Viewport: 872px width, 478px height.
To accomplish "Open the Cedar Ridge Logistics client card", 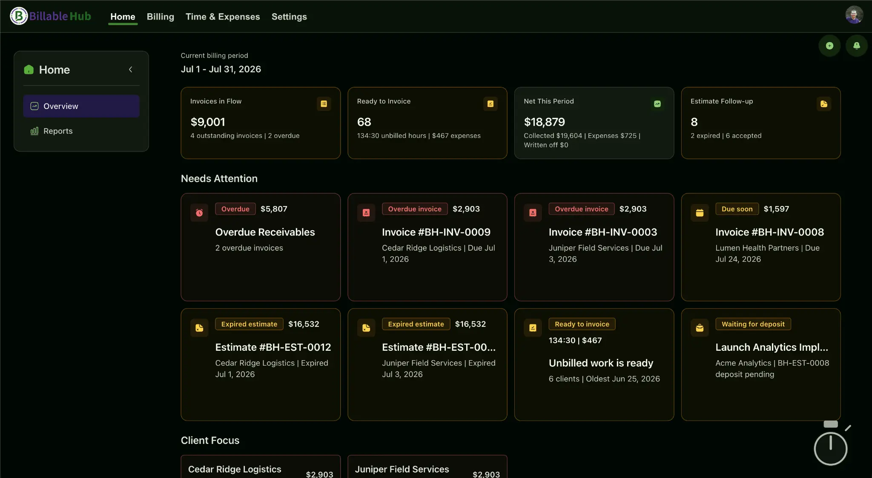I will coord(261,467).
